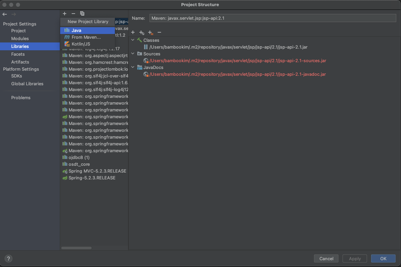Select Java from New Project Library menu
Viewport: 401px width, 267px height.
[x=87, y=31]
